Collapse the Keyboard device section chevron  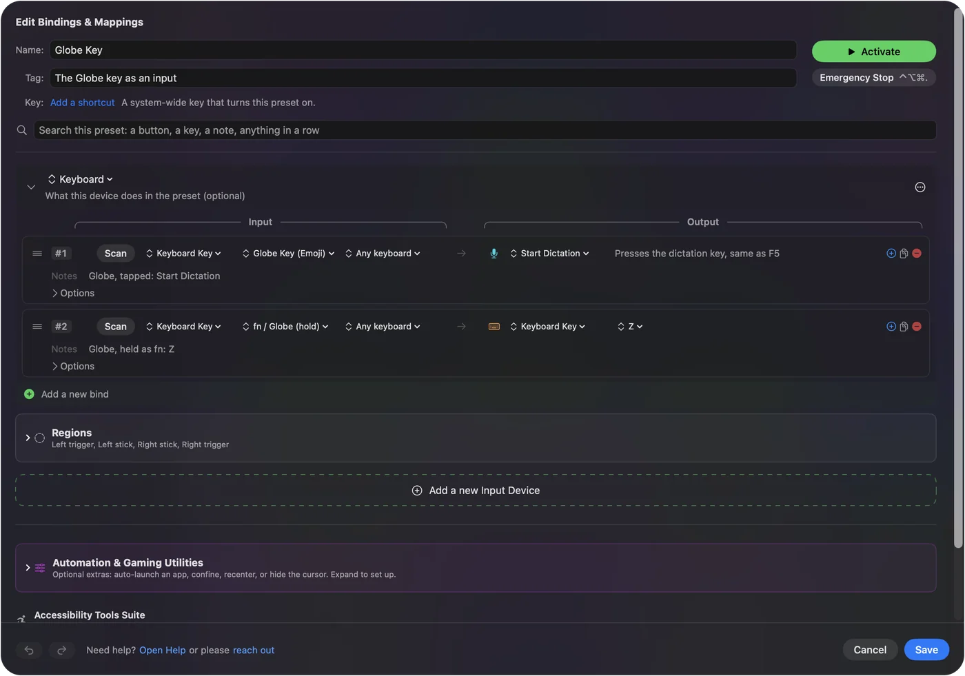[x=31, y=187]
